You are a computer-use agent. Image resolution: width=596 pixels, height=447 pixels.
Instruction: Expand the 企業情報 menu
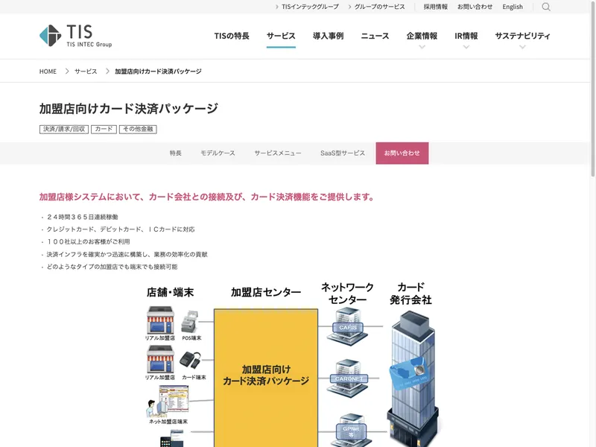tap(422, 37)
